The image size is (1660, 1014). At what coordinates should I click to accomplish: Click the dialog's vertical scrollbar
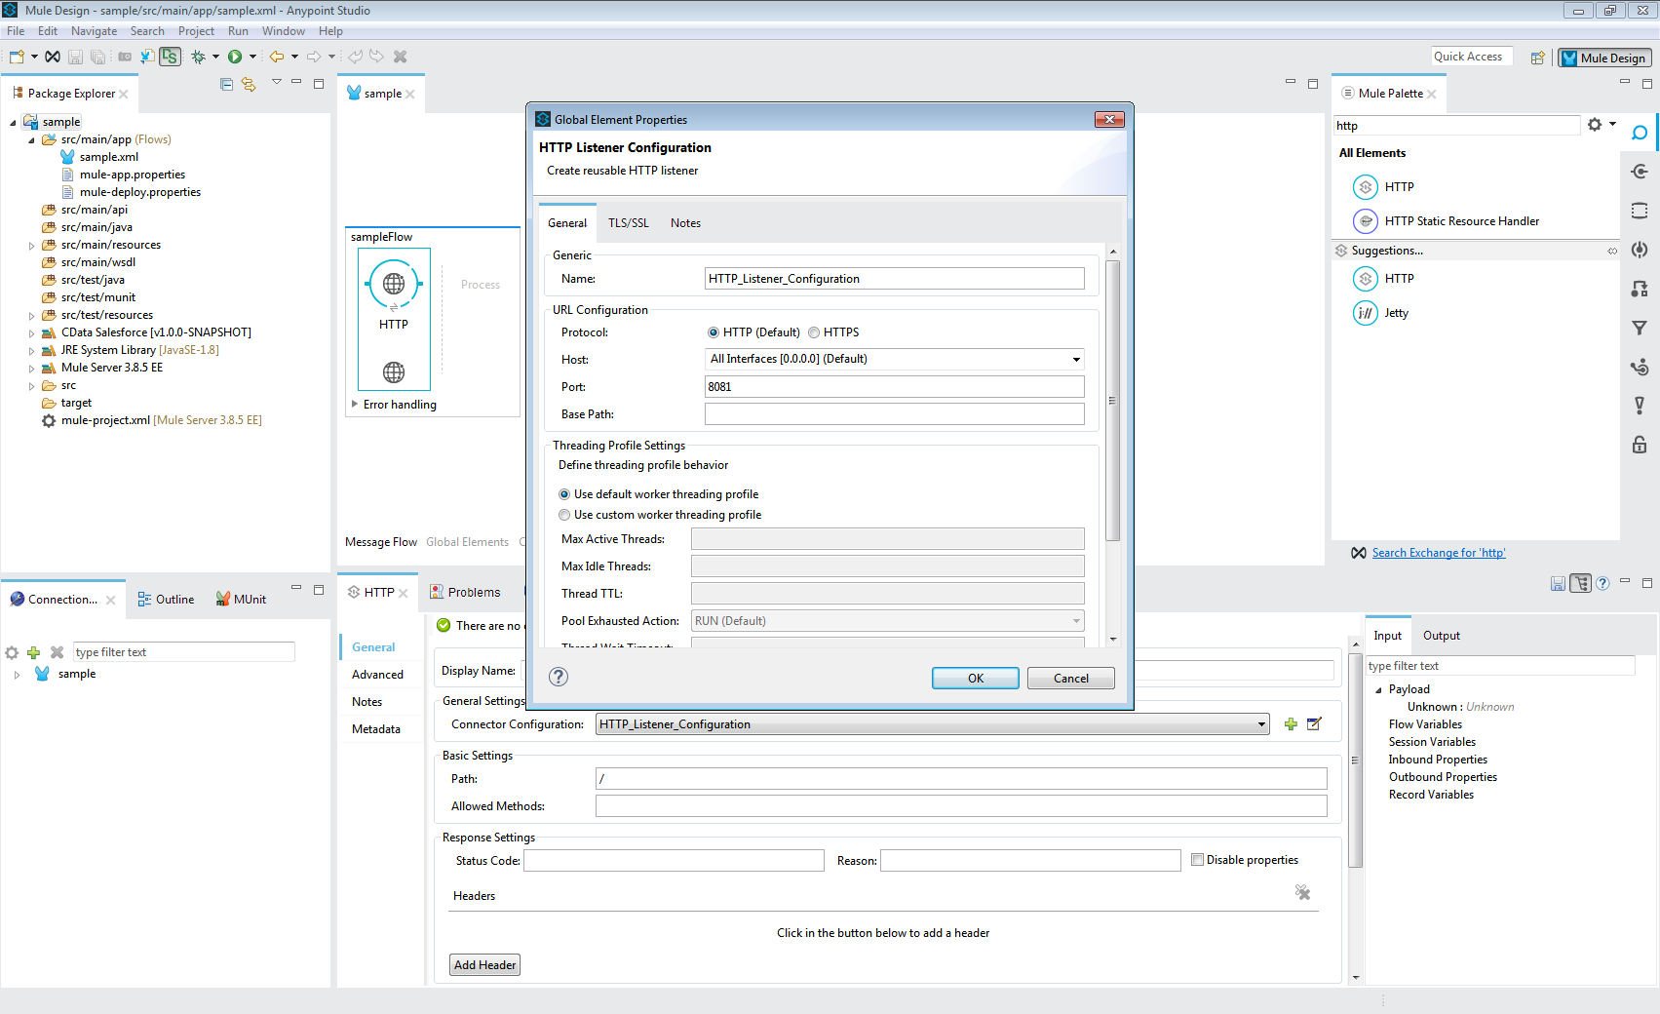pyautogui.click(x=1112, y=400)
